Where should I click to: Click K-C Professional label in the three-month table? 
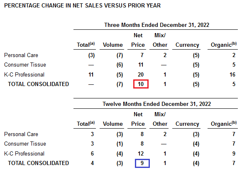click(x=24, y=74)
